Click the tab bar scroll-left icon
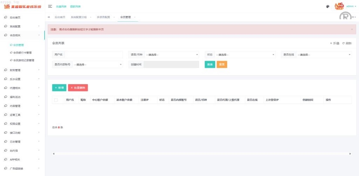This screenshot has width=359, height=176. pos(49,17)
